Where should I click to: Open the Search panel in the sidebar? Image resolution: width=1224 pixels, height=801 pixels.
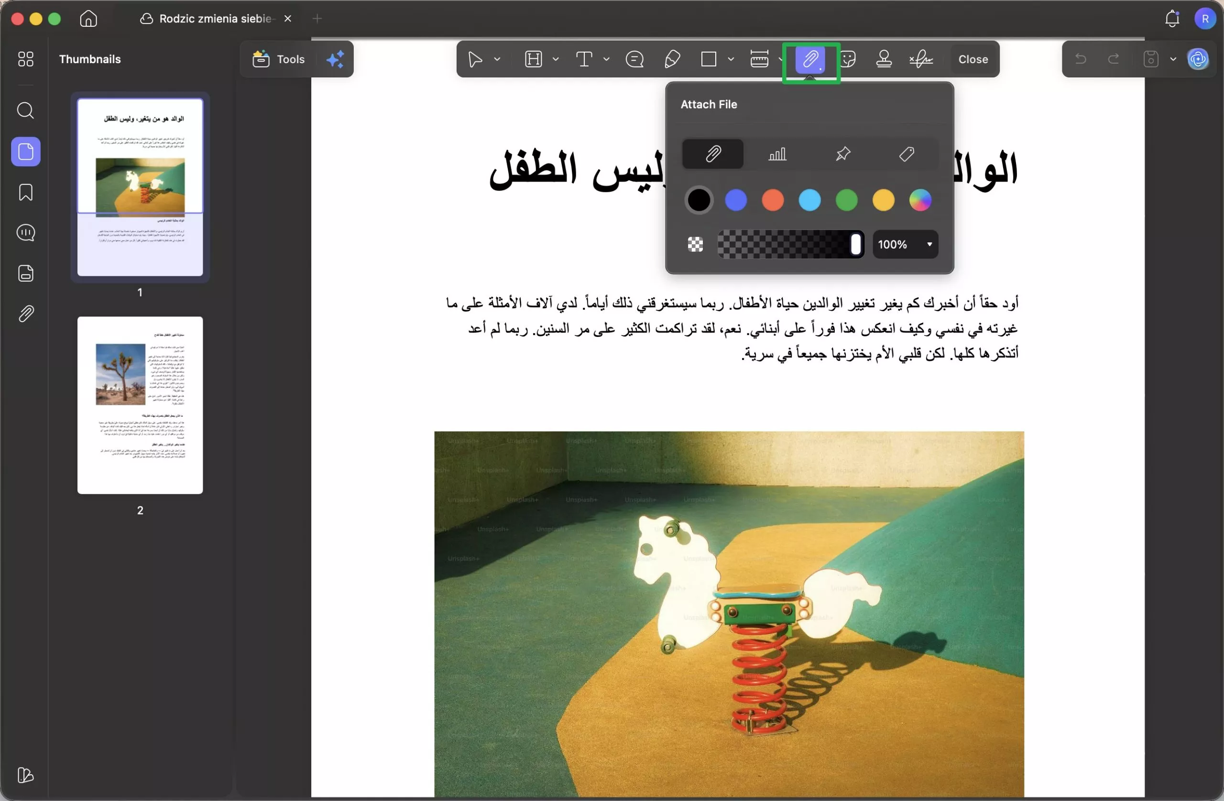[26, 110]
